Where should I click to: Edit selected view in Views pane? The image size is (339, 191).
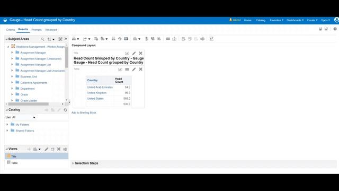(46, 149)
